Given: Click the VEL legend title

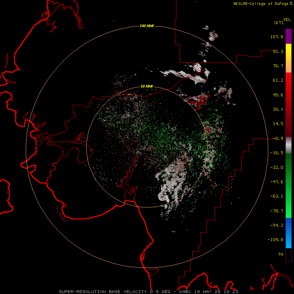Looking at the screenshot, I should (x=287, y=20).
